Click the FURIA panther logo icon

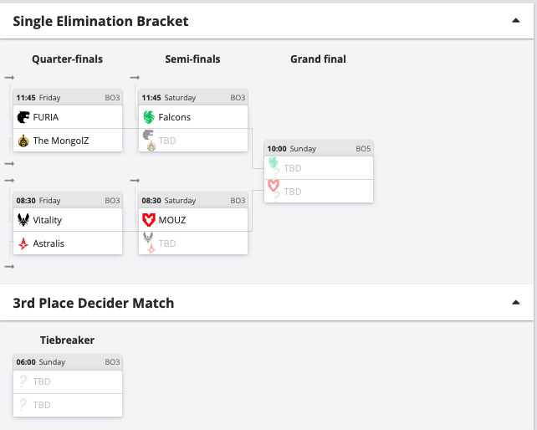click(x=23, y=117)
